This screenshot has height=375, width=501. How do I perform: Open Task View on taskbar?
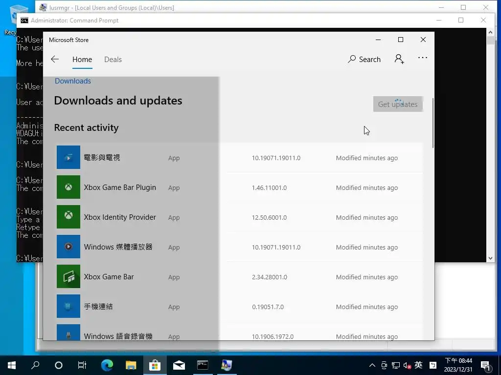(82, 365)
